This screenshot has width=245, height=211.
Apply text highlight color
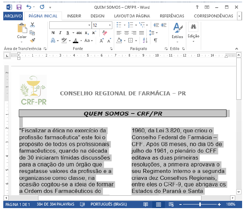point(64,41)
